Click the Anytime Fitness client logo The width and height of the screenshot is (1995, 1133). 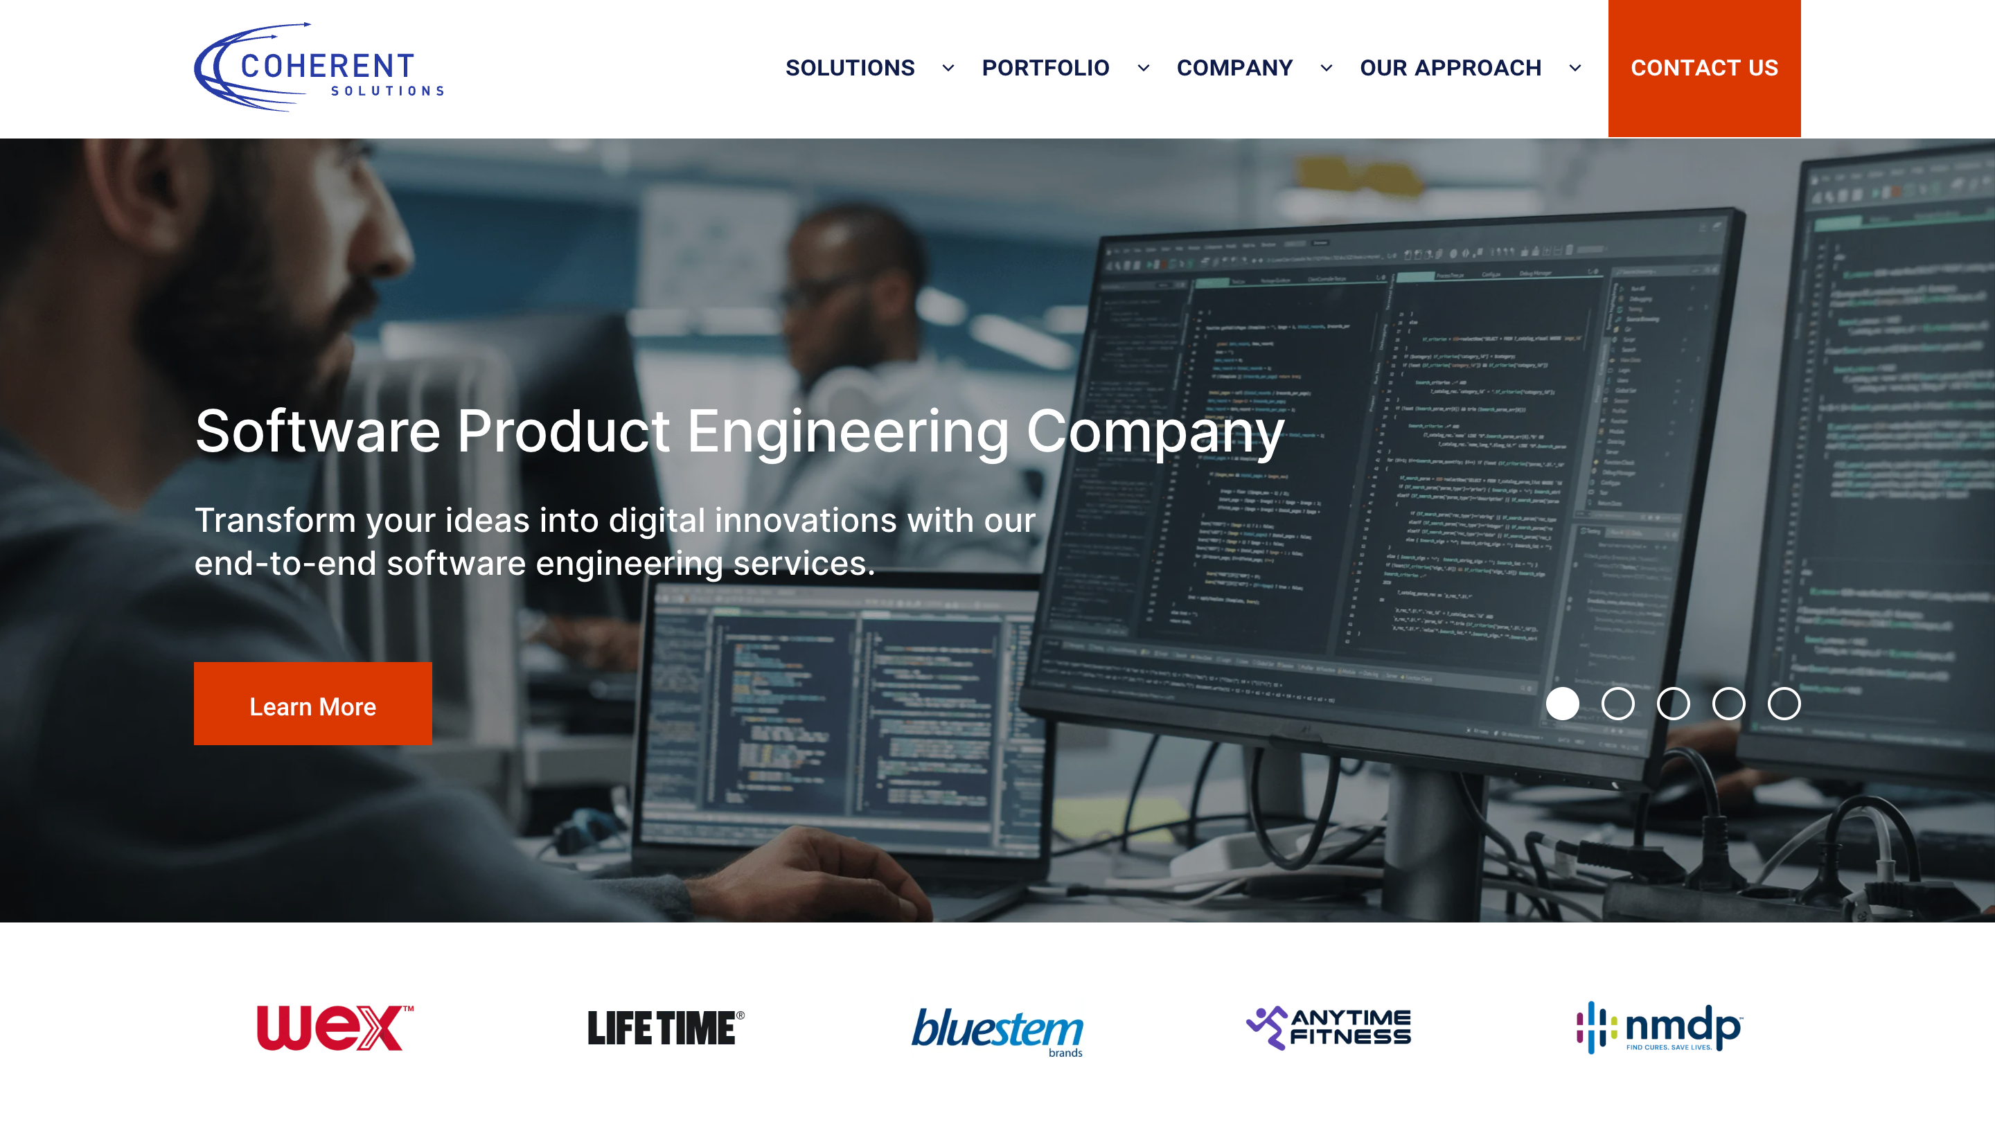pos(1329,1028)
